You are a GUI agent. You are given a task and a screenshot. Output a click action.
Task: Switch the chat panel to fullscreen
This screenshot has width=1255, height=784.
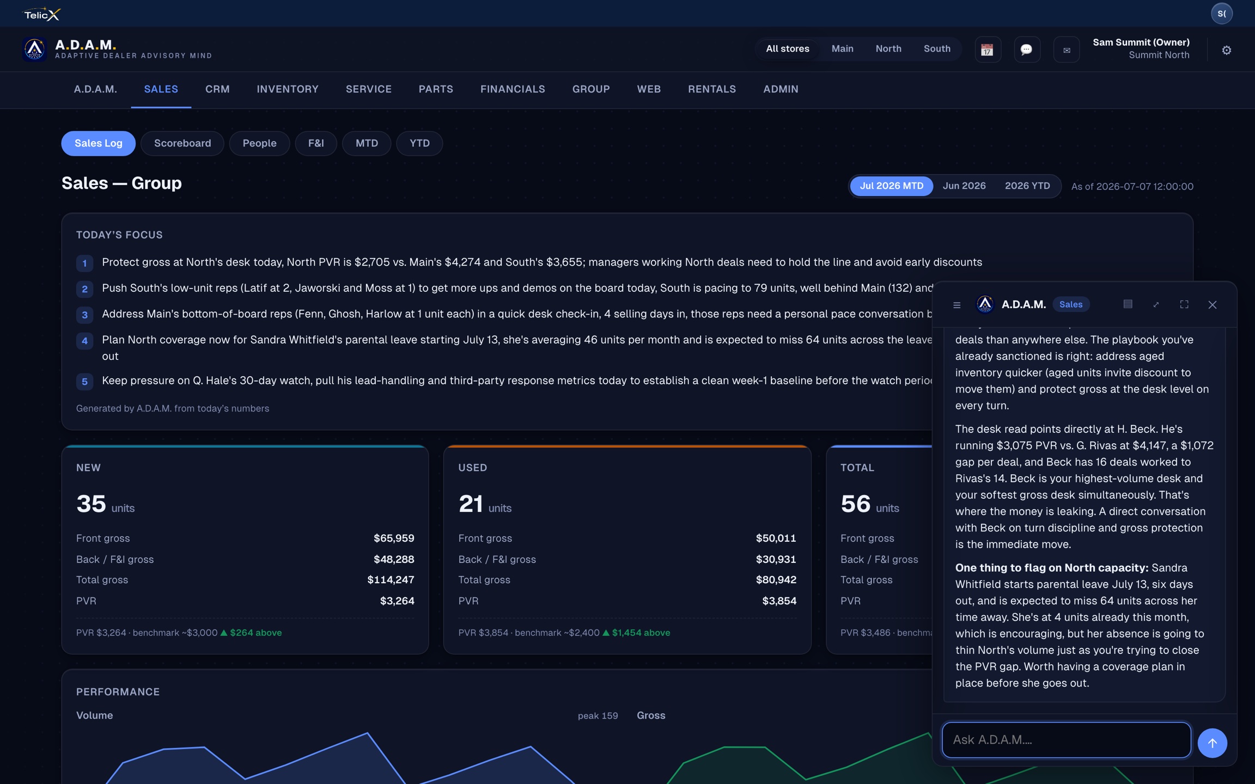[x=1184, y=304]
